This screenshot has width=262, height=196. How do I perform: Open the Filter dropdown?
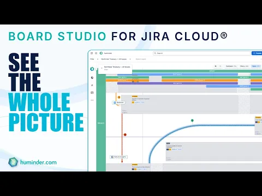[x=94, y=59]
